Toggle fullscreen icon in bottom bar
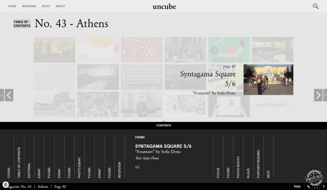327x190 pixels. tap(316, 187)
